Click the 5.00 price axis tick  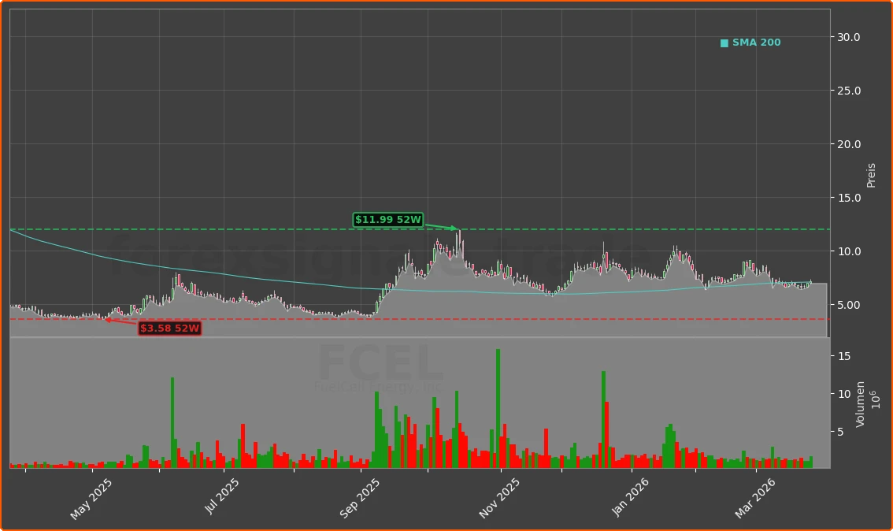[849, 305]
